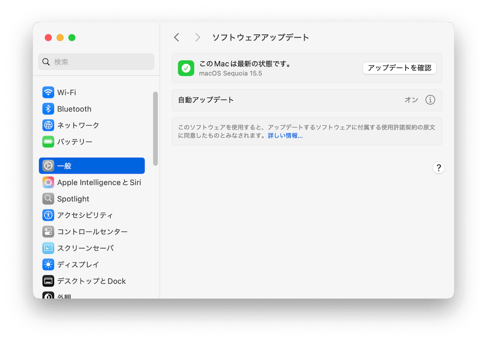Open Spotlight settings

[73, 199]
